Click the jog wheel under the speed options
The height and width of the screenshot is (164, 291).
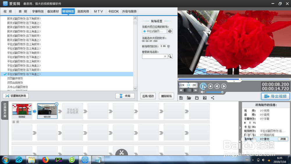188,90
